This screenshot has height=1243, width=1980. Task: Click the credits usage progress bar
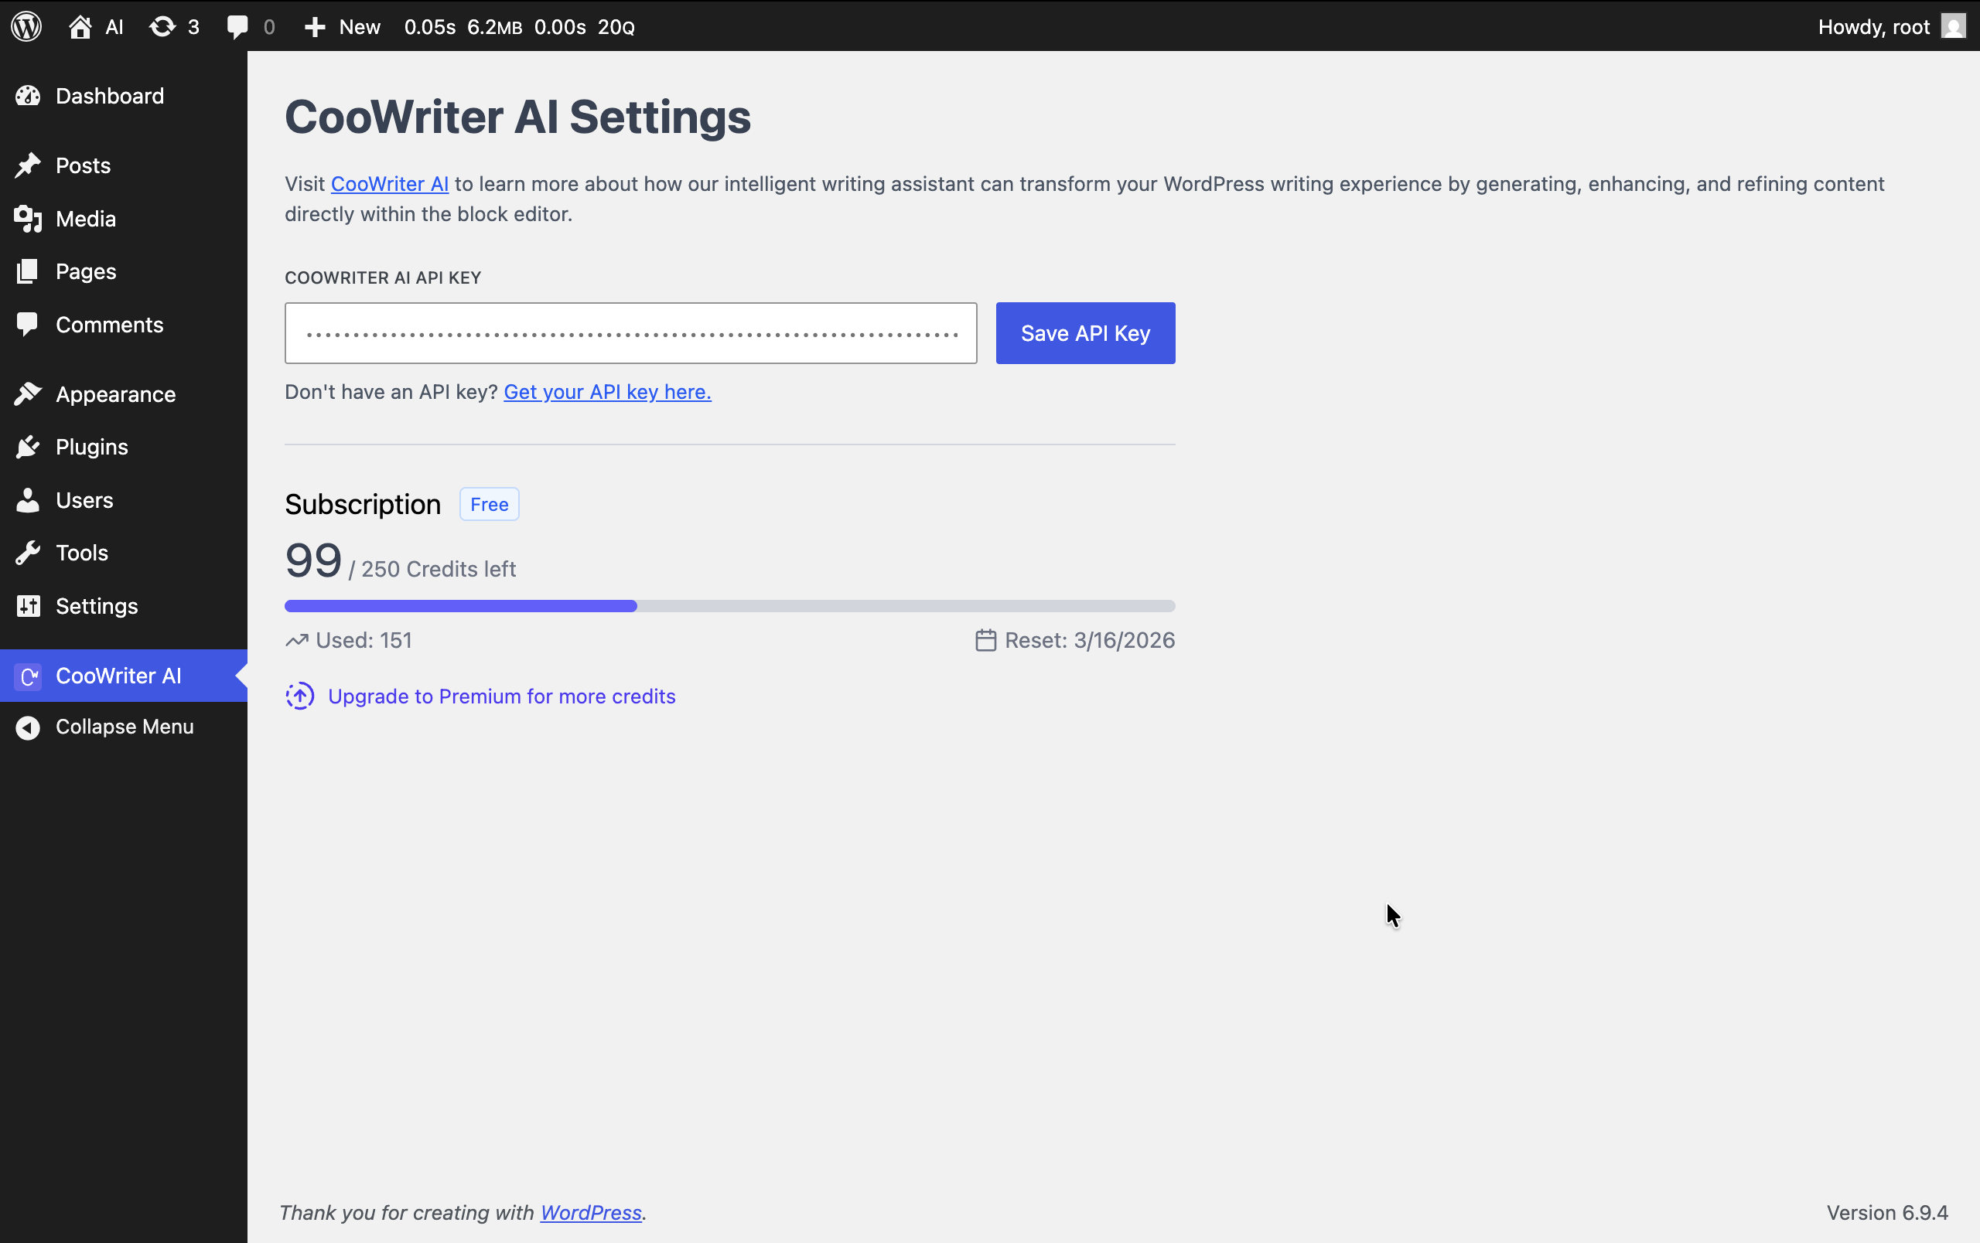coord(729,605)
